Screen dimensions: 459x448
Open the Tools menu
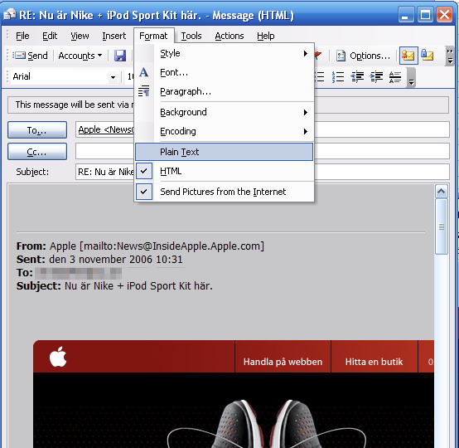coord(191,36)
